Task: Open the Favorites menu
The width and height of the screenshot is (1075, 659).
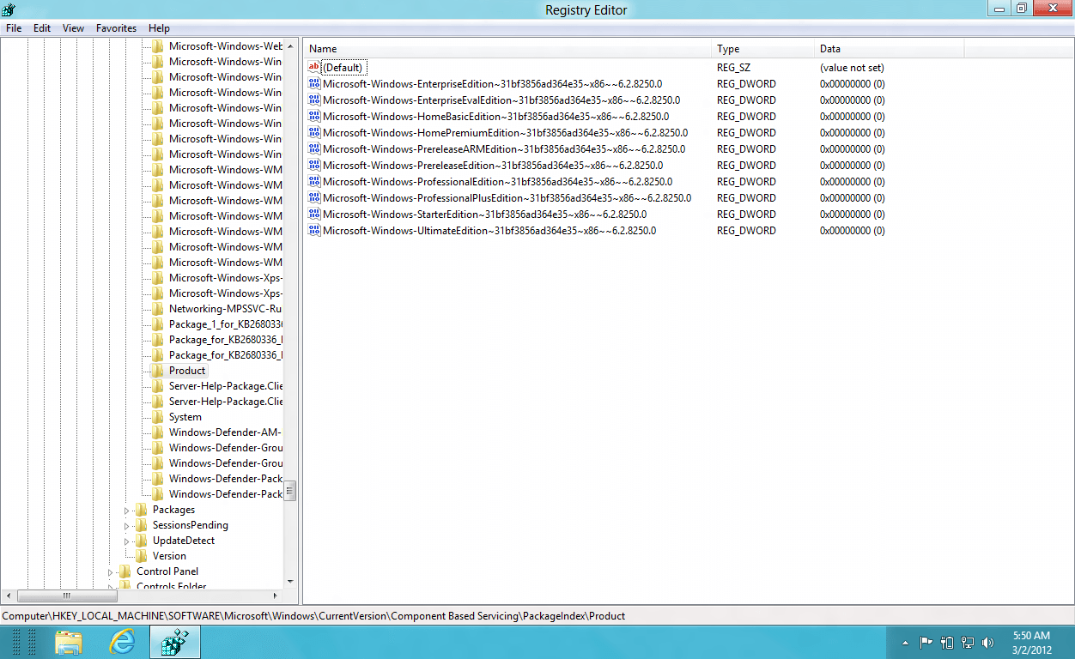Action: click(116, 28)
